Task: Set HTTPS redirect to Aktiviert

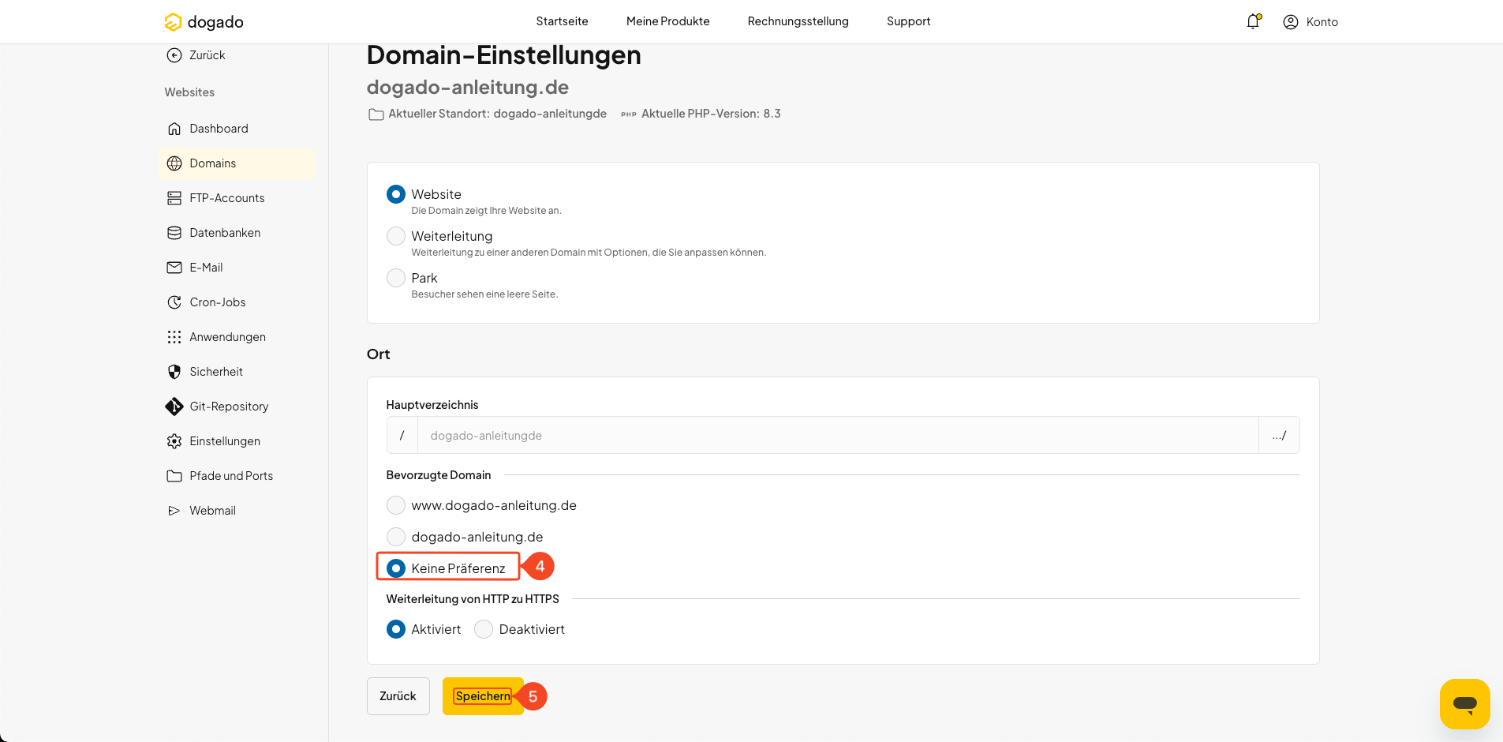Action: coord(396,629)
